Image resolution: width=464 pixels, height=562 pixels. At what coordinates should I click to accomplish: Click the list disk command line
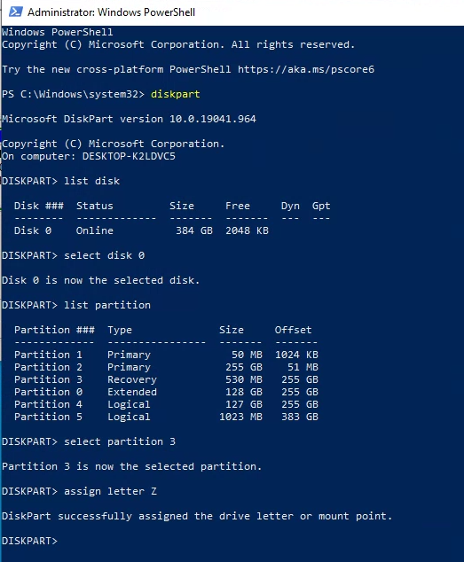60,181
